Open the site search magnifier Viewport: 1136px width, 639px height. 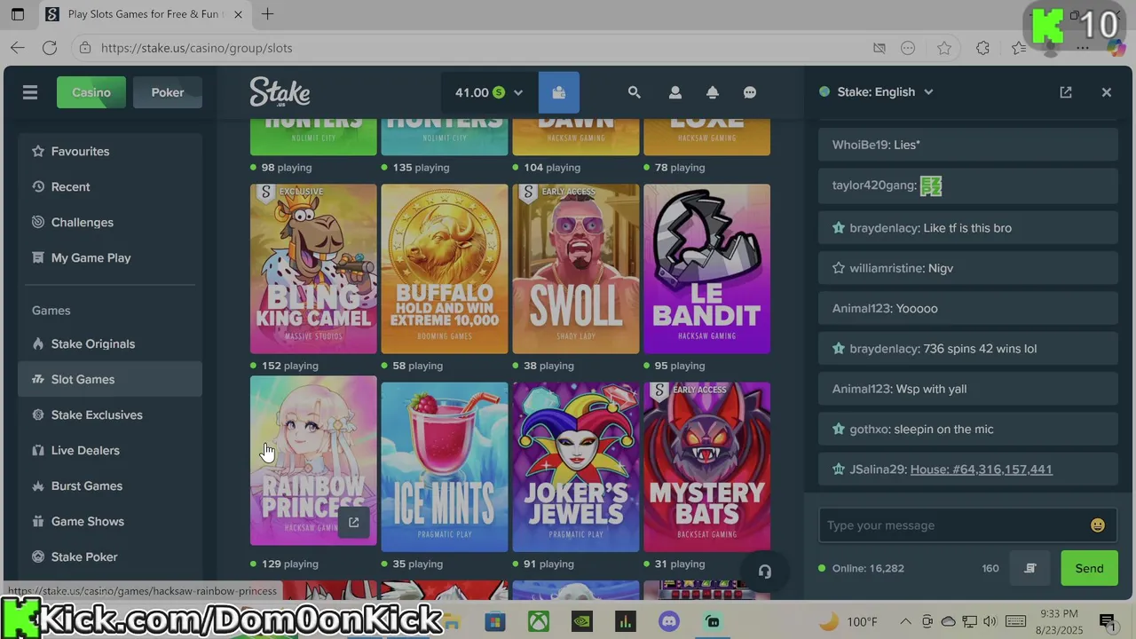634,92
